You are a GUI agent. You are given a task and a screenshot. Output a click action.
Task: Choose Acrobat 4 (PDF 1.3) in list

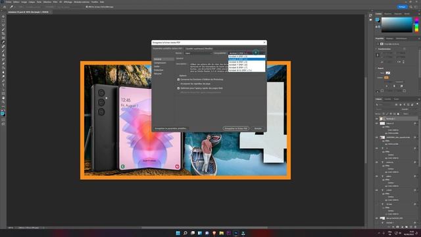247,57
